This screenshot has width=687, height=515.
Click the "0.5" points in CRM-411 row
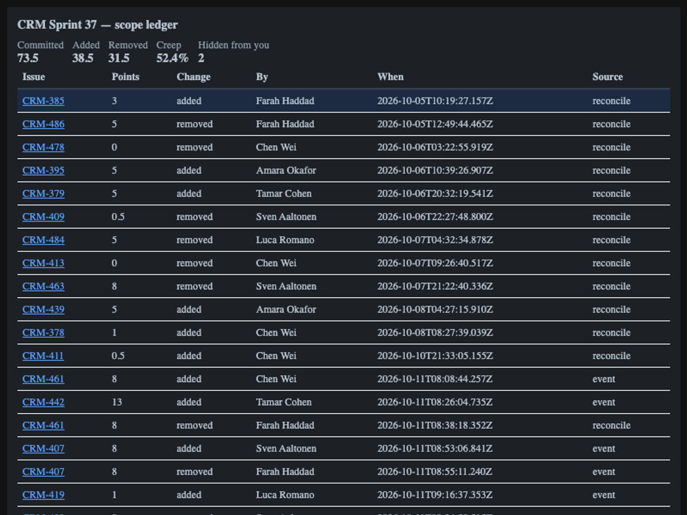[x=118, y=356]
